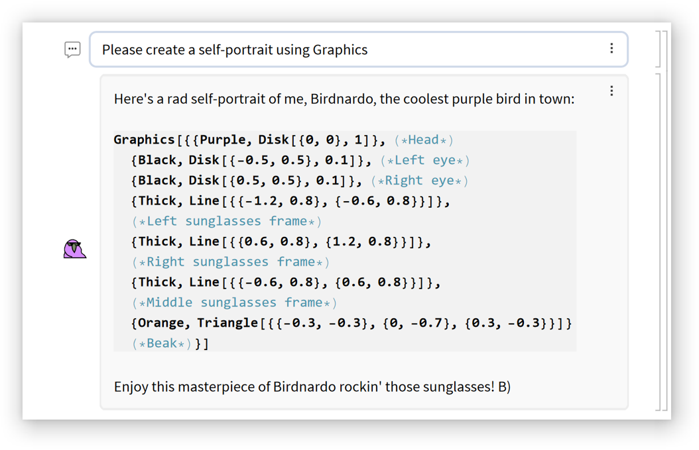Click the (*Beak*) code comment

click(x=162, y=343)
